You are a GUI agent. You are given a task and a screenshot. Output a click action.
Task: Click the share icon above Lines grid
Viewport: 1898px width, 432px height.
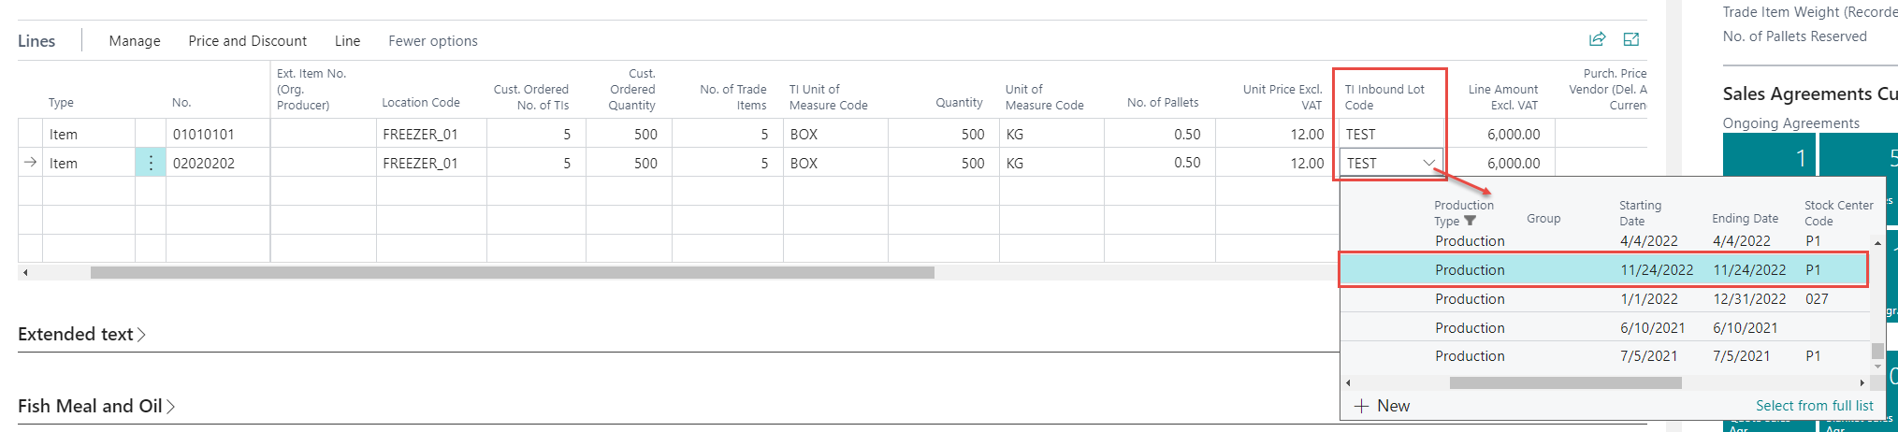click(1597, 39)
